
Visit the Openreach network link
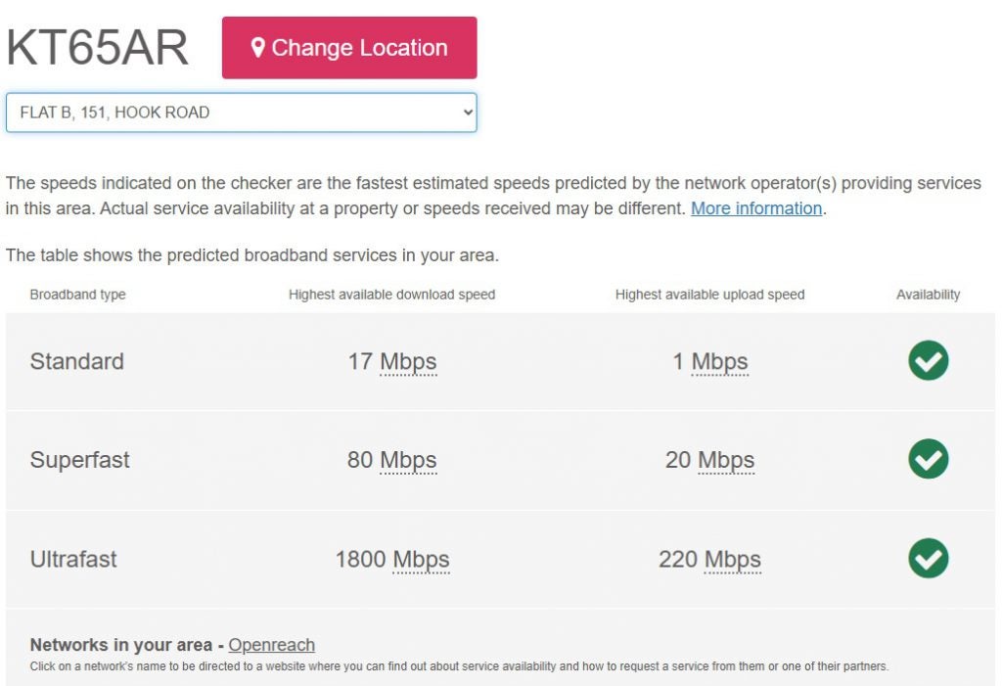pos(272,645)
